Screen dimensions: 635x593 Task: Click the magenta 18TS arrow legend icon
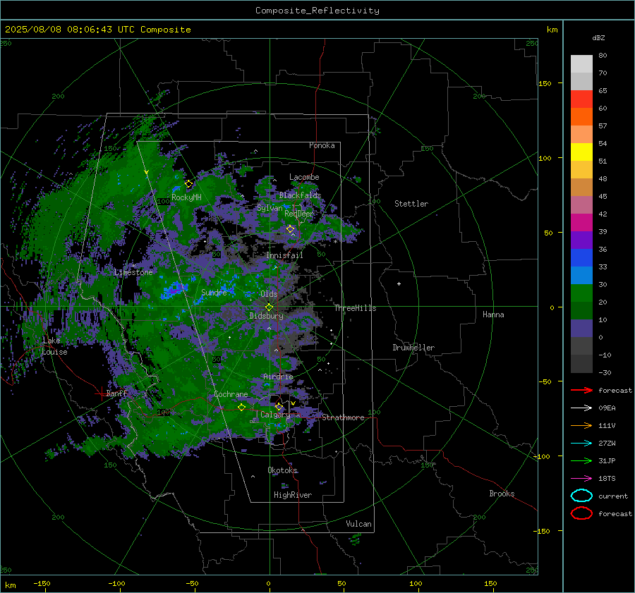tap(581, 479)
